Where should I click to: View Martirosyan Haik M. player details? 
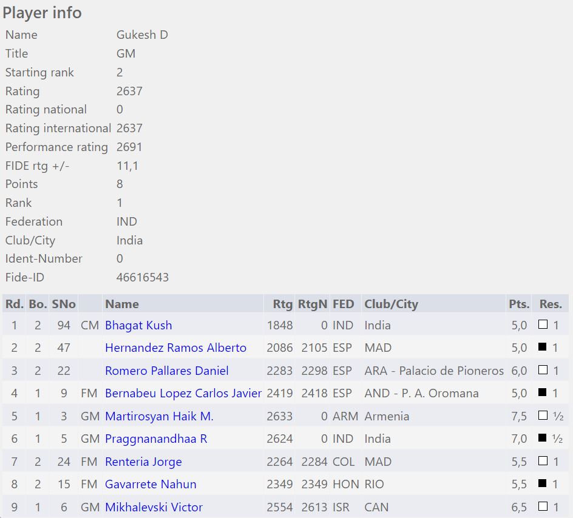(x=159, y=416)
